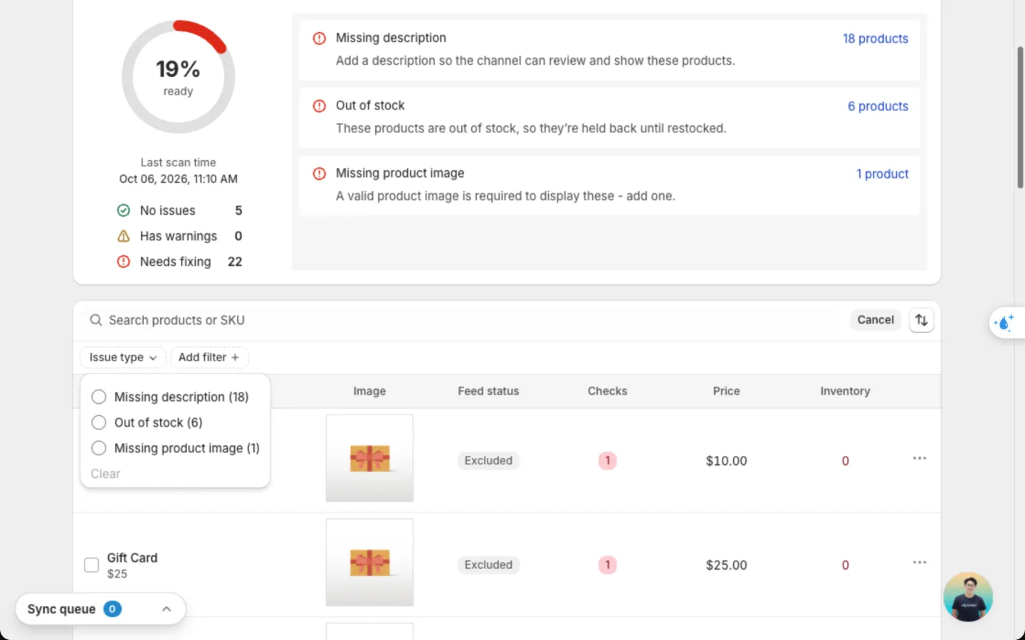The image size is (1025, 640).
Task: Click the Out of stock issue title
Action: coord(370,105)
